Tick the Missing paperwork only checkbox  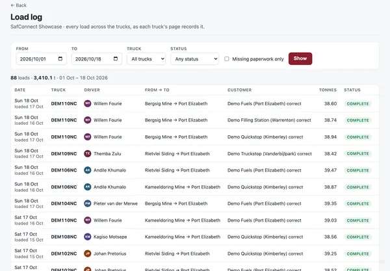tap(227, 59)
